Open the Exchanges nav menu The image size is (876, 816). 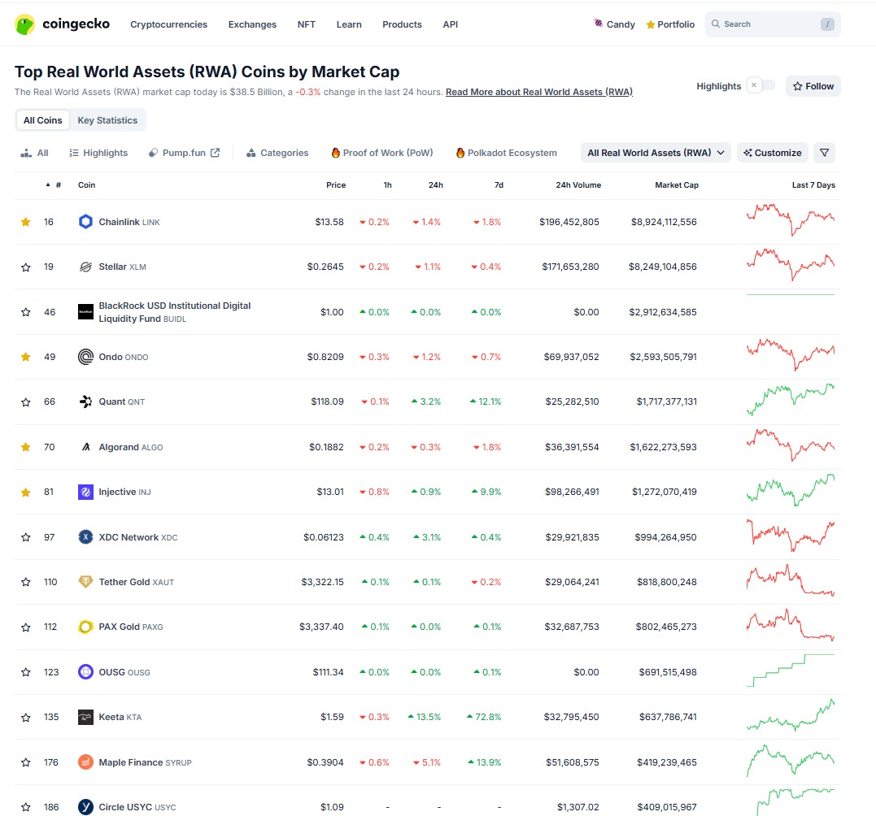coord(252,24)
